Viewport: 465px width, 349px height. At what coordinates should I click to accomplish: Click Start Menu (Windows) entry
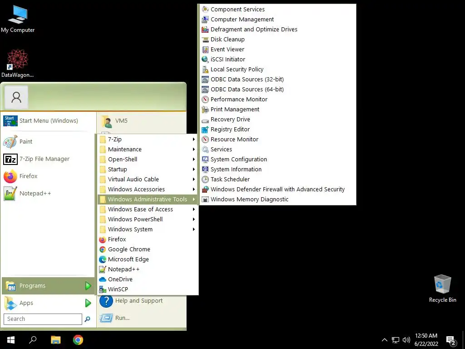click(x=48, y=121)
